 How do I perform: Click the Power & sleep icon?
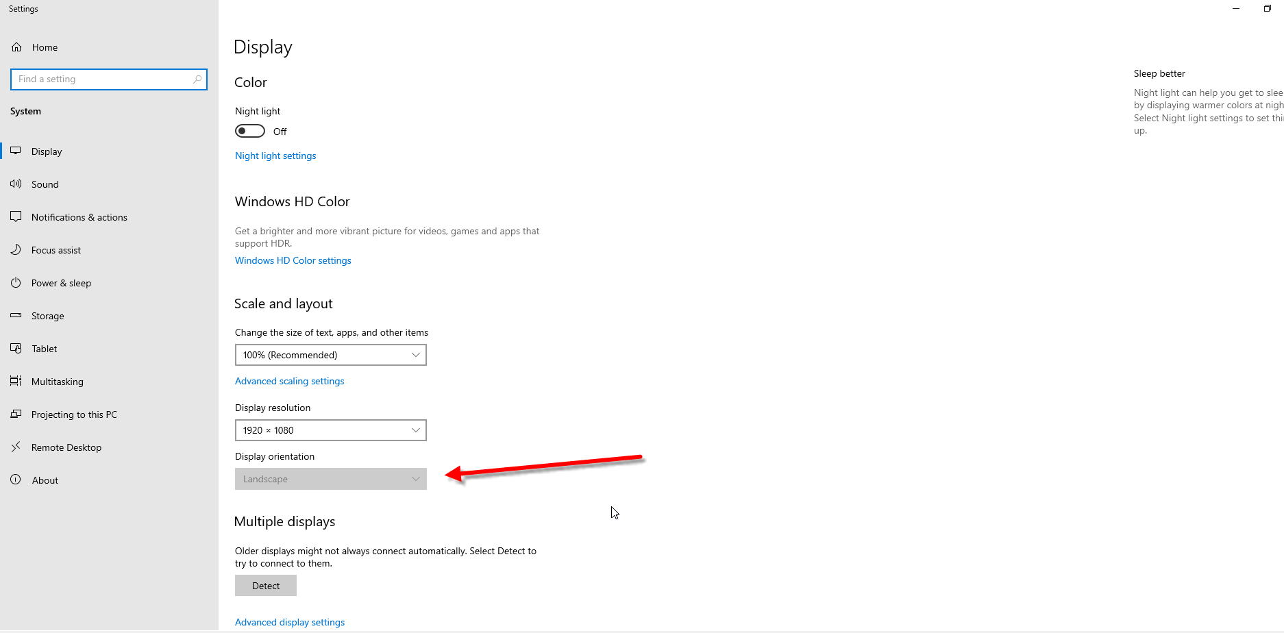point(16,282)
